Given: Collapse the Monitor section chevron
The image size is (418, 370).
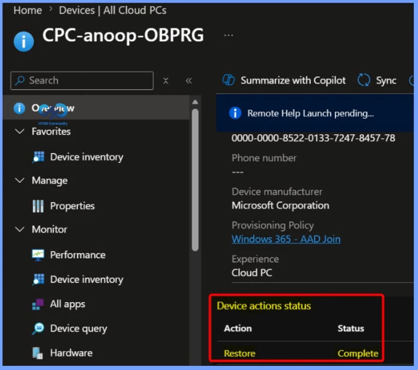Looking at the screenshot, I should (20, 229).
